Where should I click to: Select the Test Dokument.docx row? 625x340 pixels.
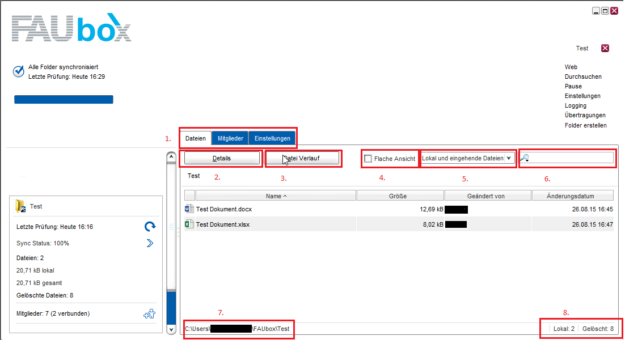tap(399, 209)
